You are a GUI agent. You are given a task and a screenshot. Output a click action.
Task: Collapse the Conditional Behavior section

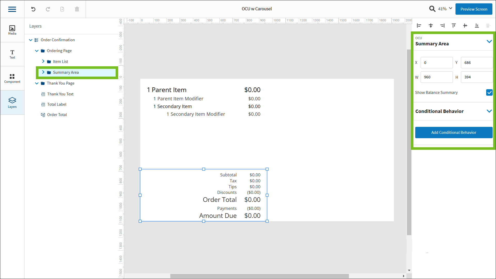click(x=489, y=111)
